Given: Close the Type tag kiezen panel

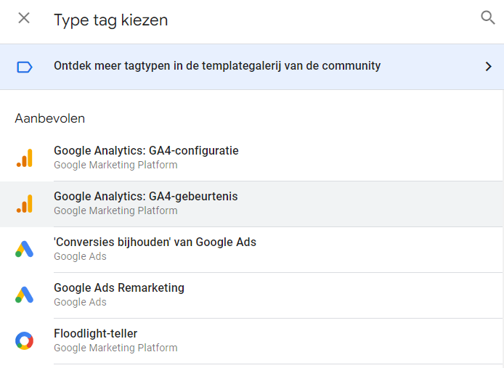Looking at the screenshot, I should [x=24, y=18].
